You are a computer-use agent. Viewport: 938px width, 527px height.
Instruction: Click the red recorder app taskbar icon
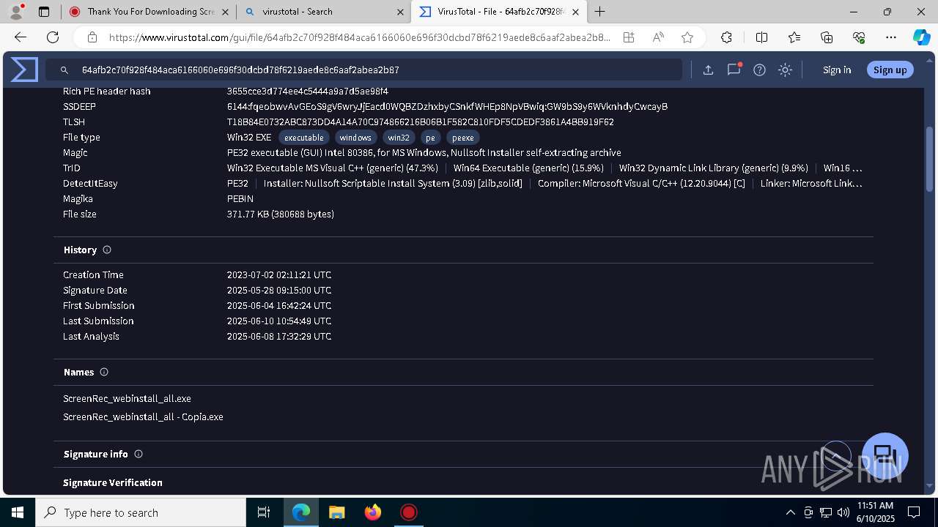409,512
